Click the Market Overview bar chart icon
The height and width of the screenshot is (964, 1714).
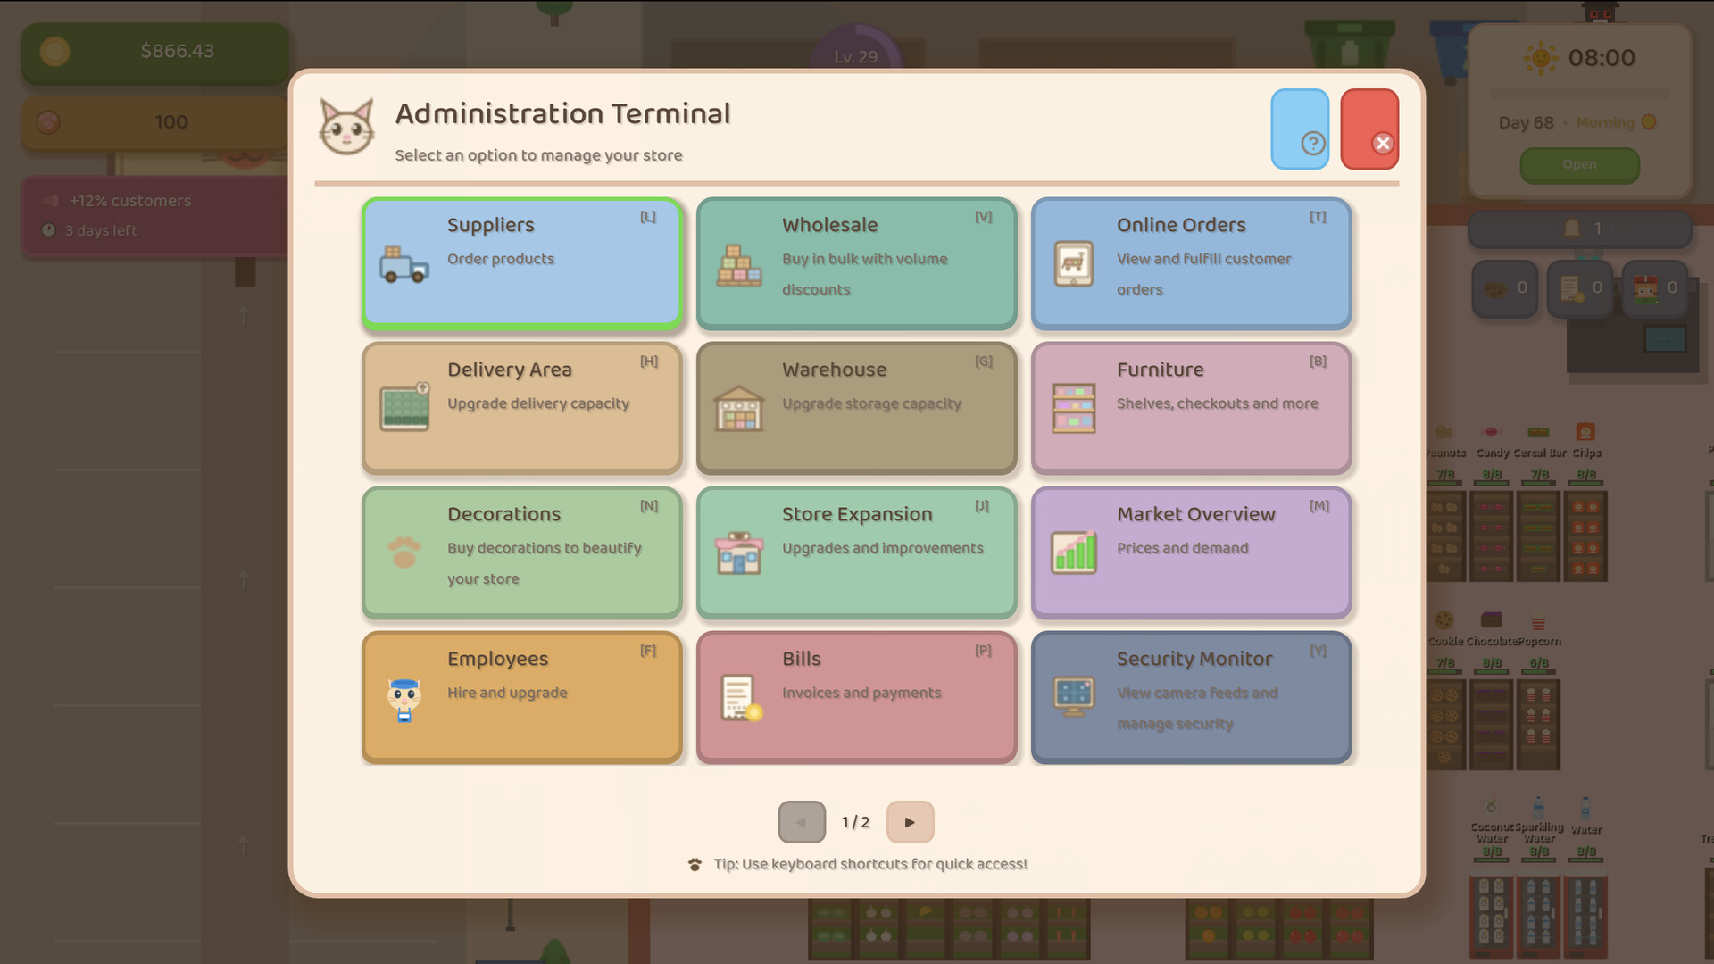click(x=1073, y=553)
